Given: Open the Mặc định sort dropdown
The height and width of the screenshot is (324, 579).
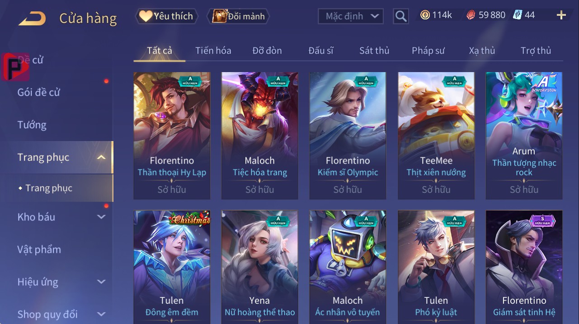Looking at the screenshot, I should (x=351, y=16).
